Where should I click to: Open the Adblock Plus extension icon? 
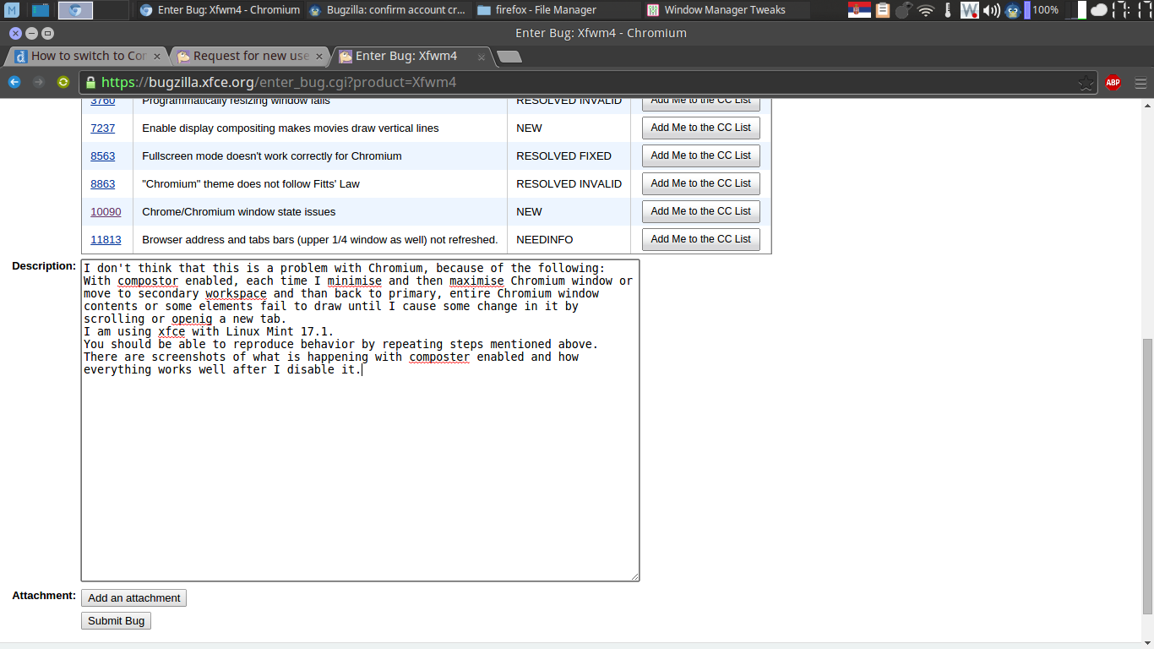coord(1113,83)
